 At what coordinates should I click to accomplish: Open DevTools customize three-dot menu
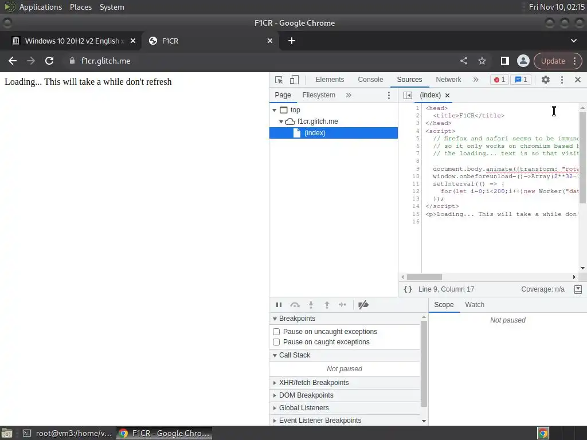[x=562, y=79]
